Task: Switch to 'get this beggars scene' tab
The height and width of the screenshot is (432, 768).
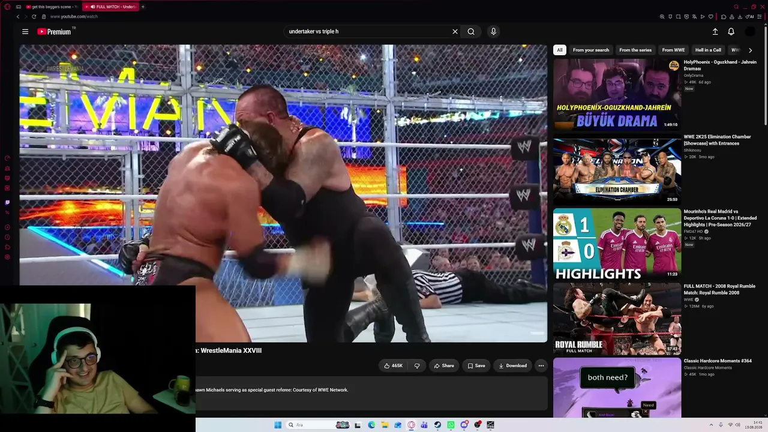Action: pos(52,7)
